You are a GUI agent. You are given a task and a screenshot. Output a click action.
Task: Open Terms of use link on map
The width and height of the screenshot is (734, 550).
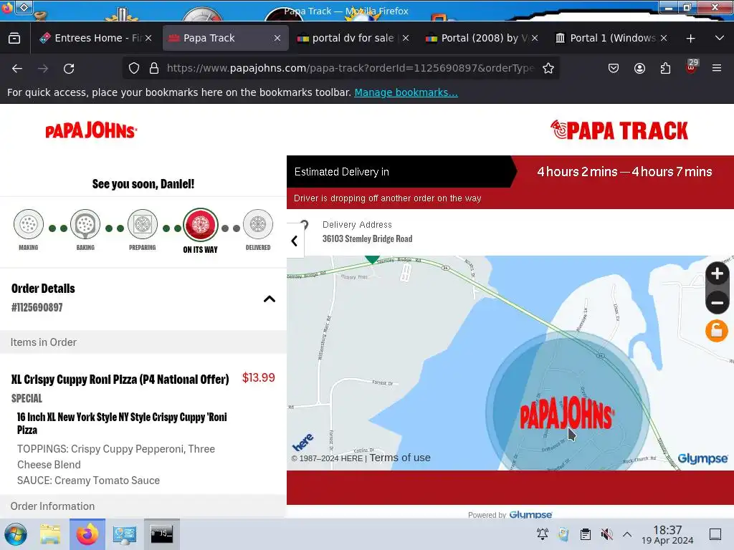coord(400,458)
